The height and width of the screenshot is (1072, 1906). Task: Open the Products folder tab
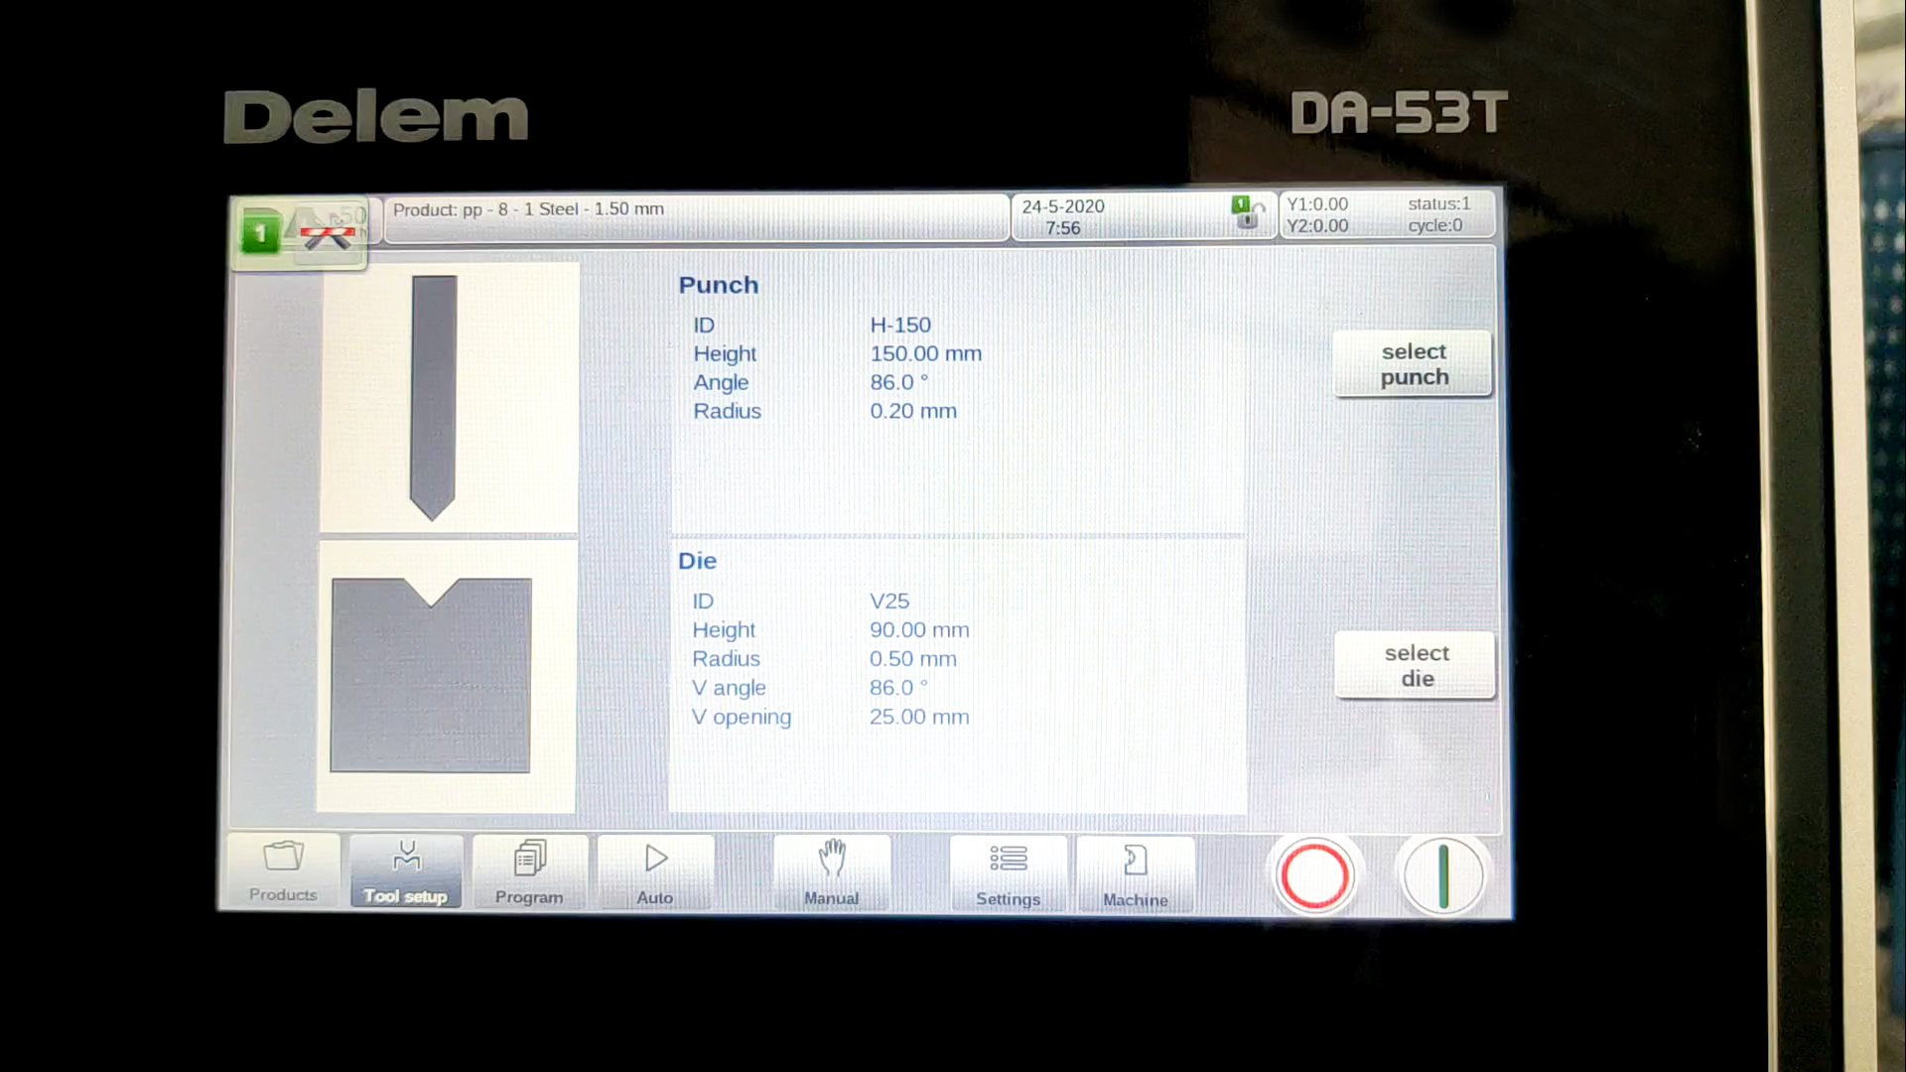(x=283, y=871)
